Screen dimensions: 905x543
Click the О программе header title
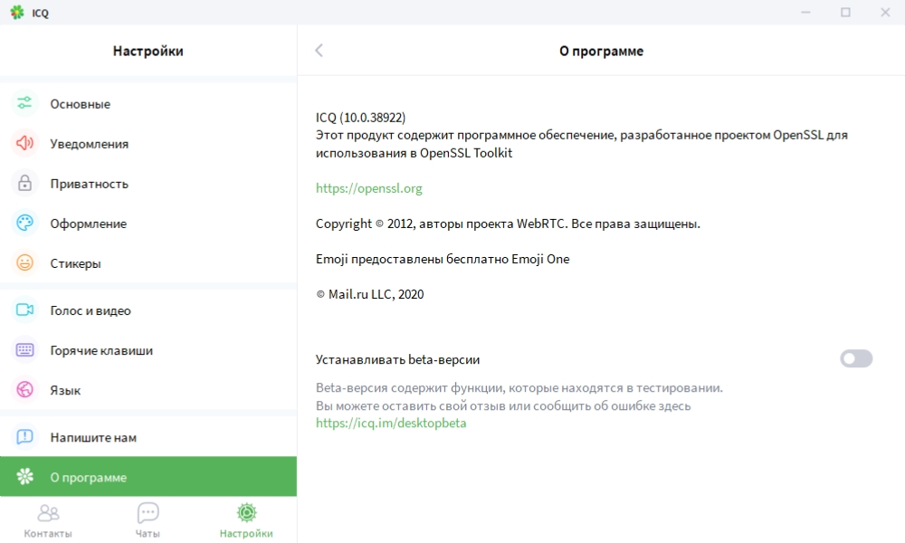602,51
